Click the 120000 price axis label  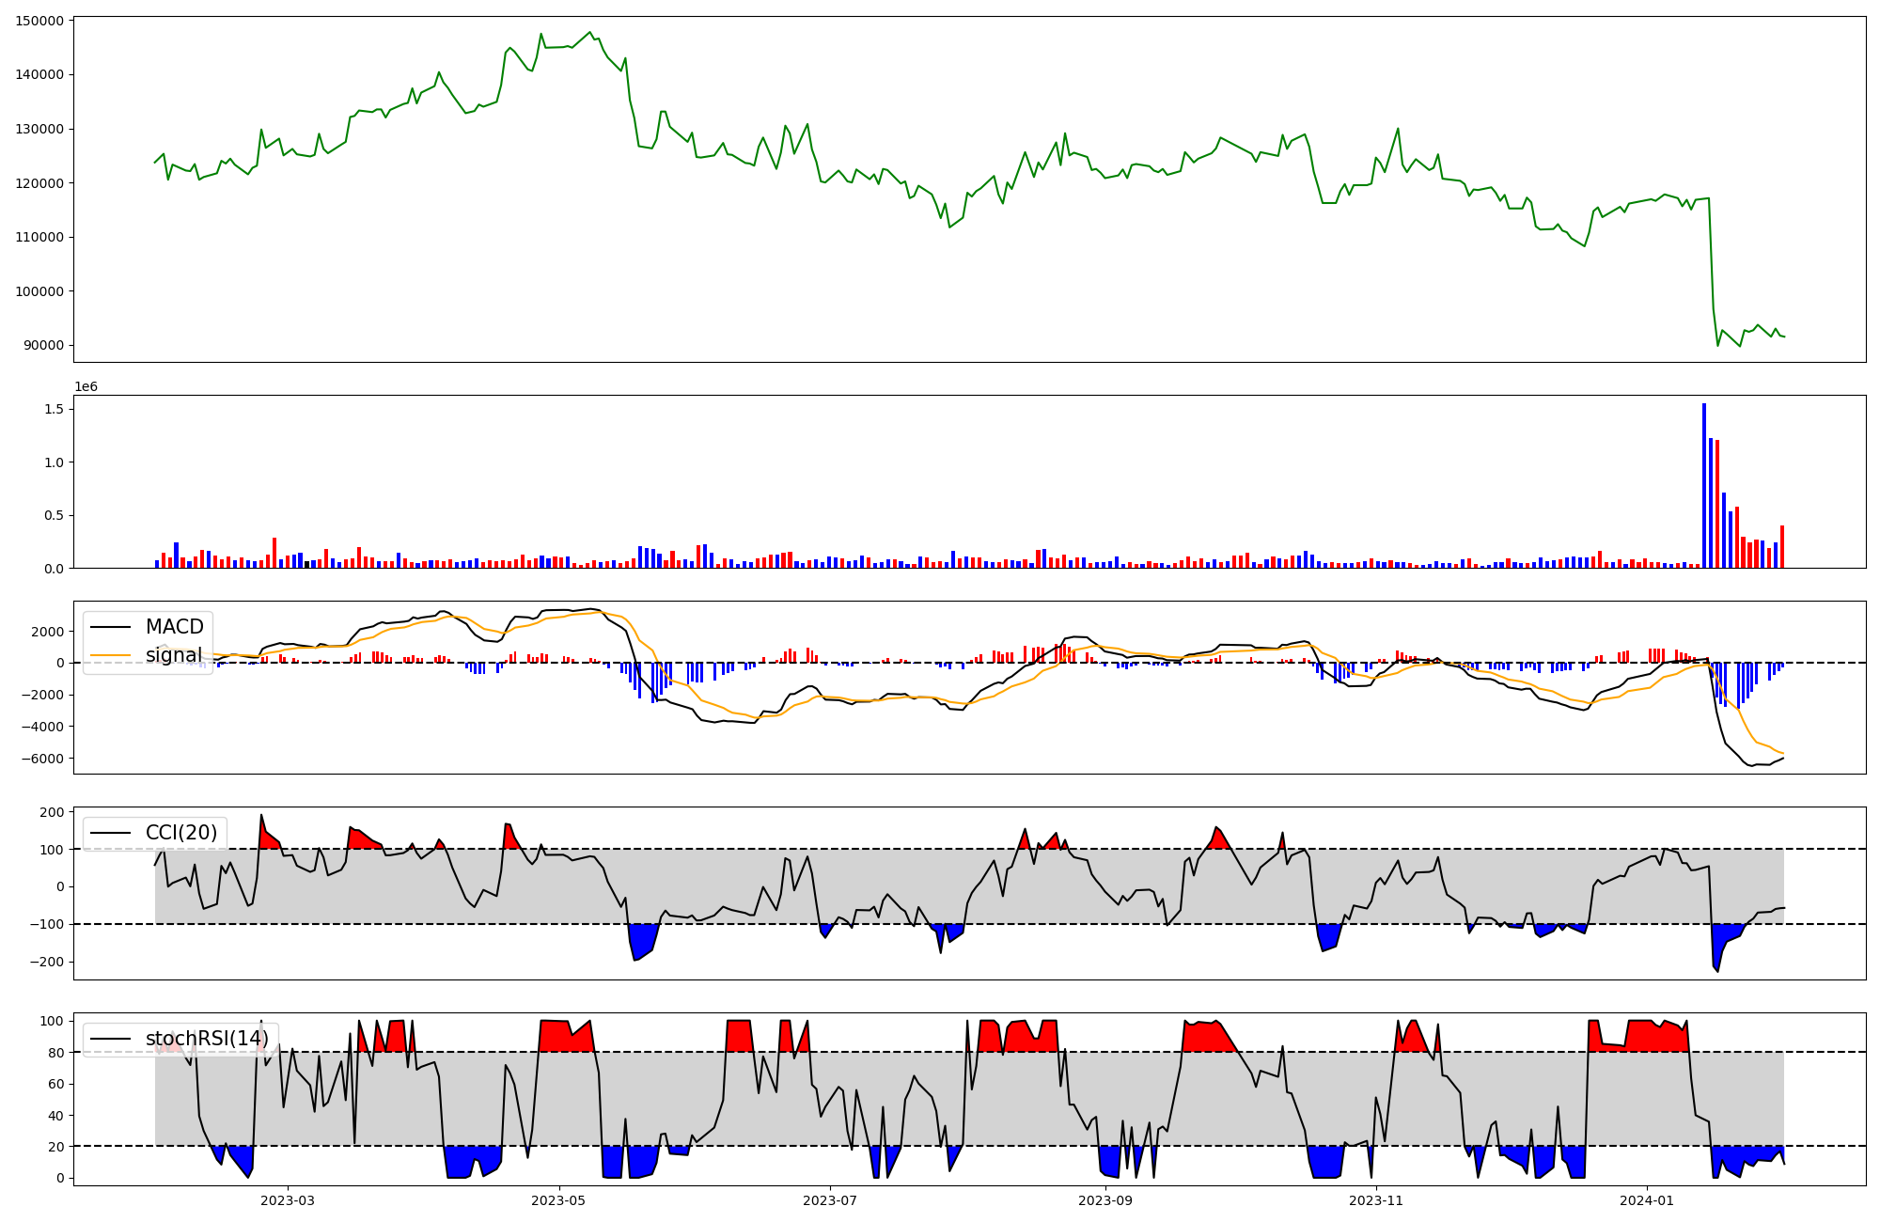click(40, 183)
